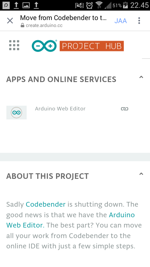
Task: Follow the Codebender hyperlink
Action: point(46,204)
